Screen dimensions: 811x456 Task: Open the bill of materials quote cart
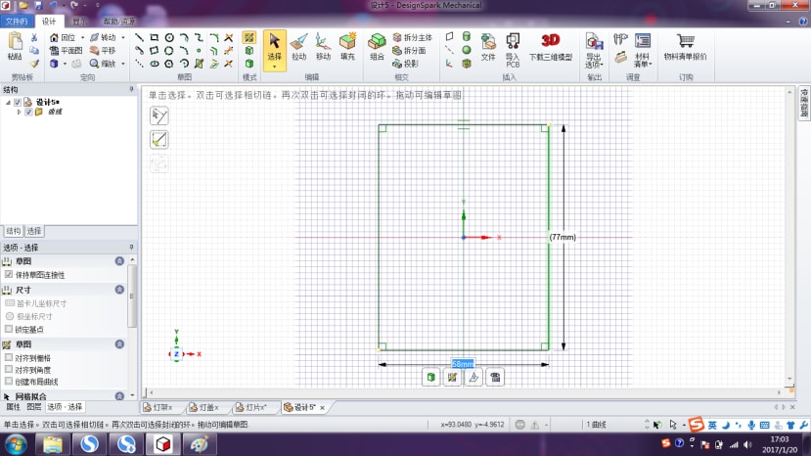pos(686,47)
